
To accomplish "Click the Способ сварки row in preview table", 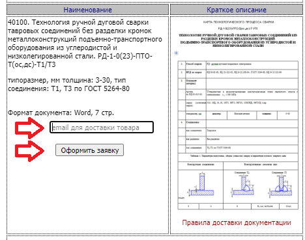I will 238,64.
